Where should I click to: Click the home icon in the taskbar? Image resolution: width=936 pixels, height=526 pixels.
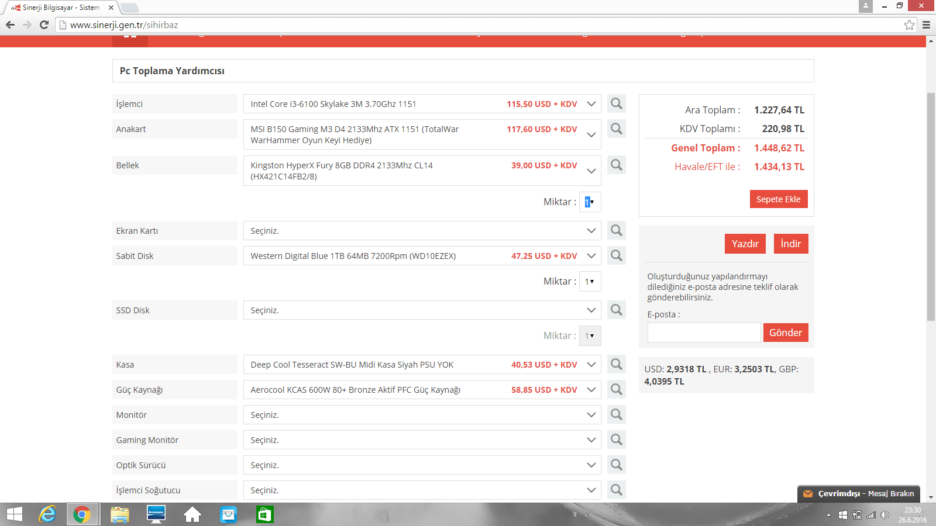click(x=192, y=514)
